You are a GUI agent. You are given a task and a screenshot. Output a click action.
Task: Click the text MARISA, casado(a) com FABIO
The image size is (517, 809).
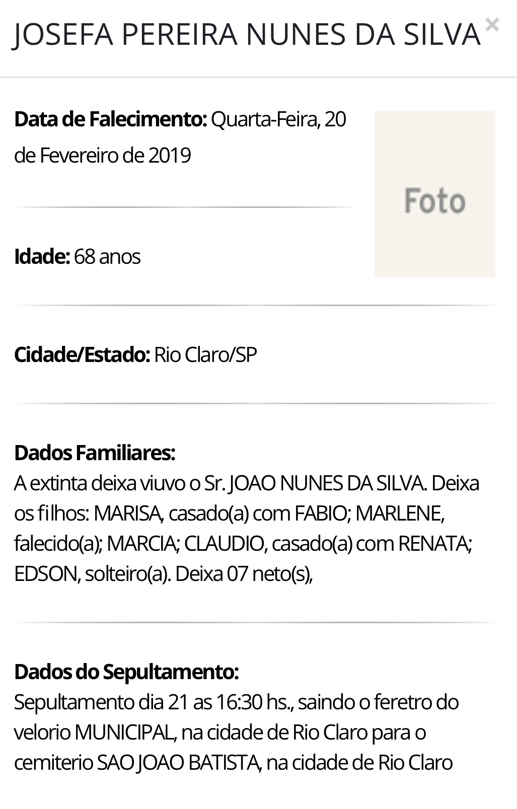click(220, 513)
